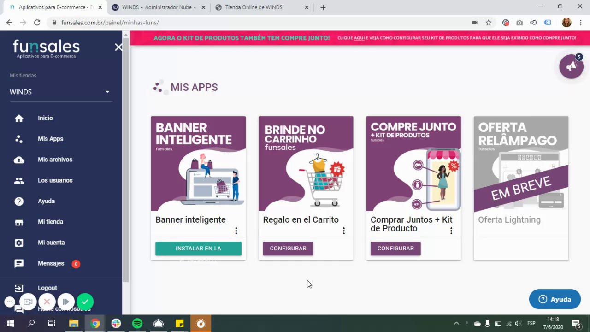Open a new Chrome tab
The image size is (590, 332).
[323, 7]
